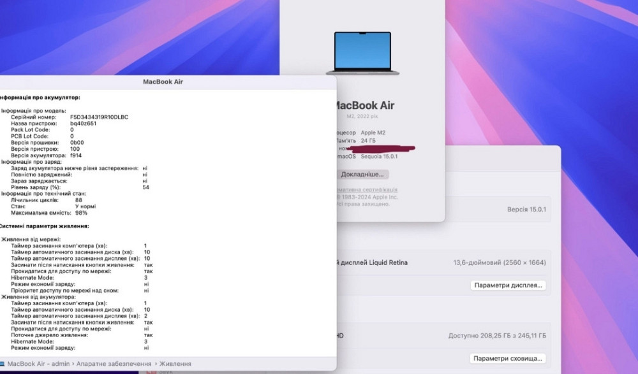
Task: Select the Liquid Retina display row
Action: click(440, 263)
